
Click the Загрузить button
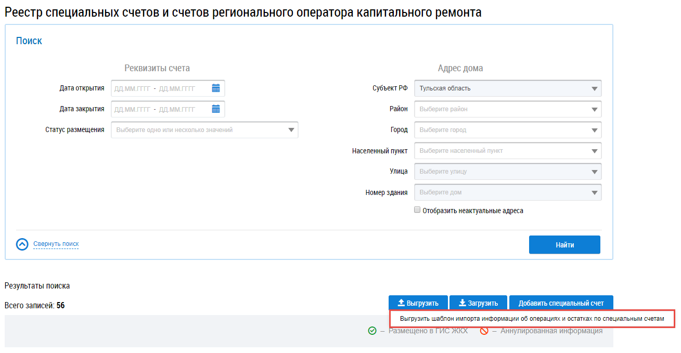click(x=478, y=303)
